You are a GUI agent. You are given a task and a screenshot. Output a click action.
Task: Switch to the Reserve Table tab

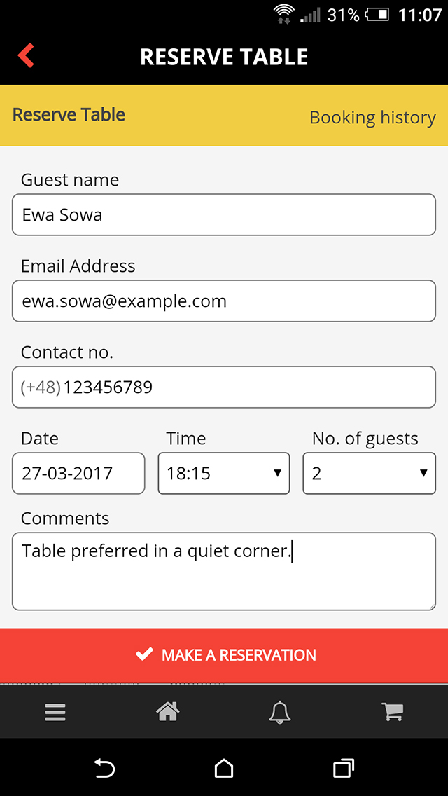pos(69,115)
